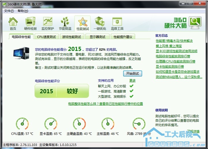Switch to the CPU速度测试 tab
This screenshot has height=149, width=208.
(x=47, y=37)
